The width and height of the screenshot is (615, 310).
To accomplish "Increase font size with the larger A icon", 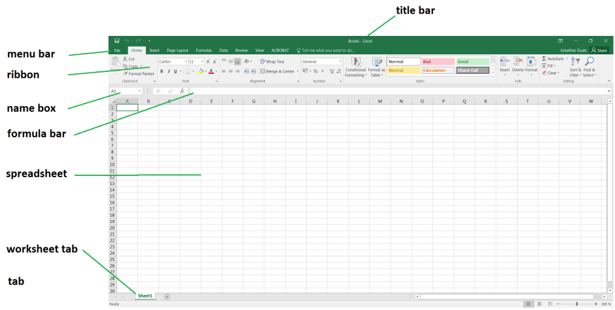I will pos(208,61).
